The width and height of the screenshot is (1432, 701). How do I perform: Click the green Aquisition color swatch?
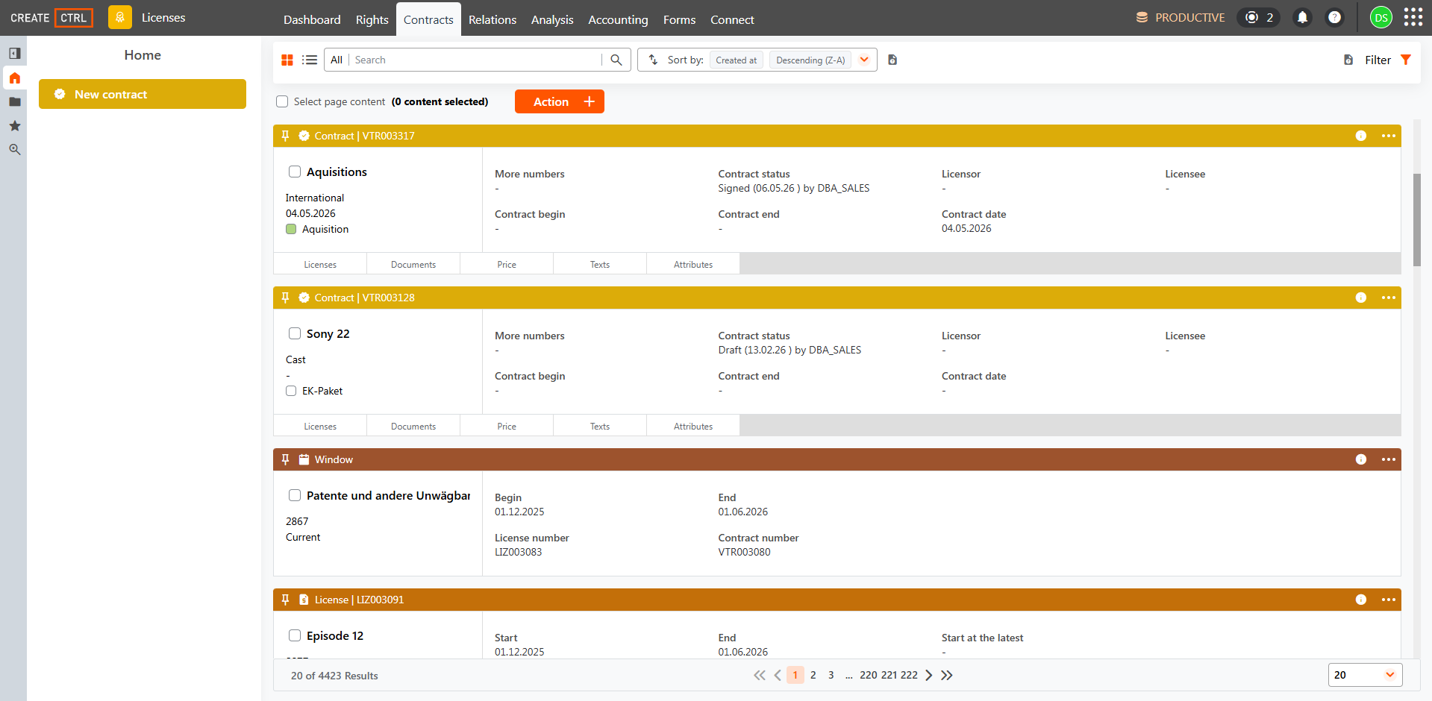pyautogui.click(x=291, y=229)
